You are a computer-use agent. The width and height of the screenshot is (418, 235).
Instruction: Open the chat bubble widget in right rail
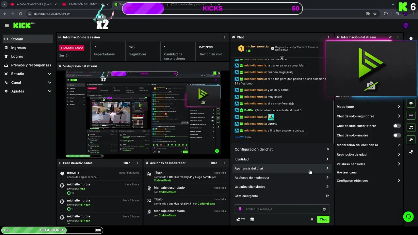(x=411, y=103)
